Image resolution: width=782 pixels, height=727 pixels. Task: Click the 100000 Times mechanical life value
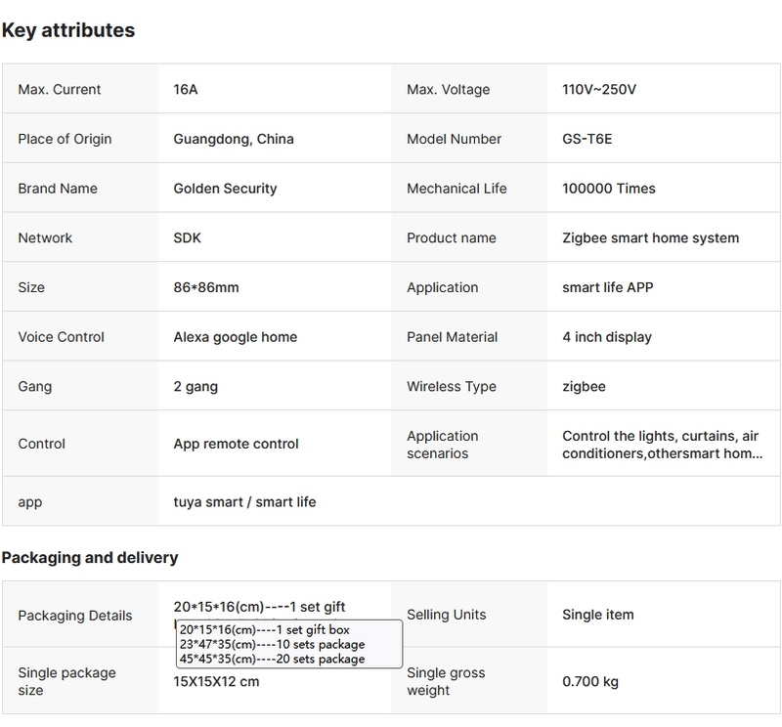608,189
